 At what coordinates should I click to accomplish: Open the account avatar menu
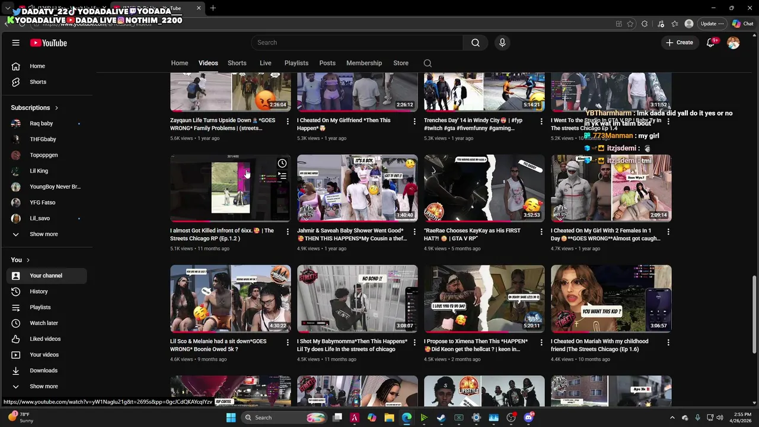pos(734,43)
